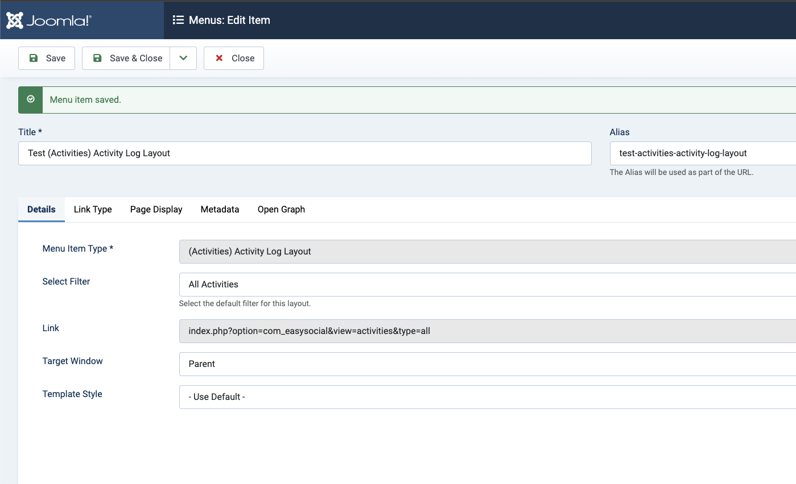Click the red X icon on Close button
The image size is (796, 484).
(219, 58)
